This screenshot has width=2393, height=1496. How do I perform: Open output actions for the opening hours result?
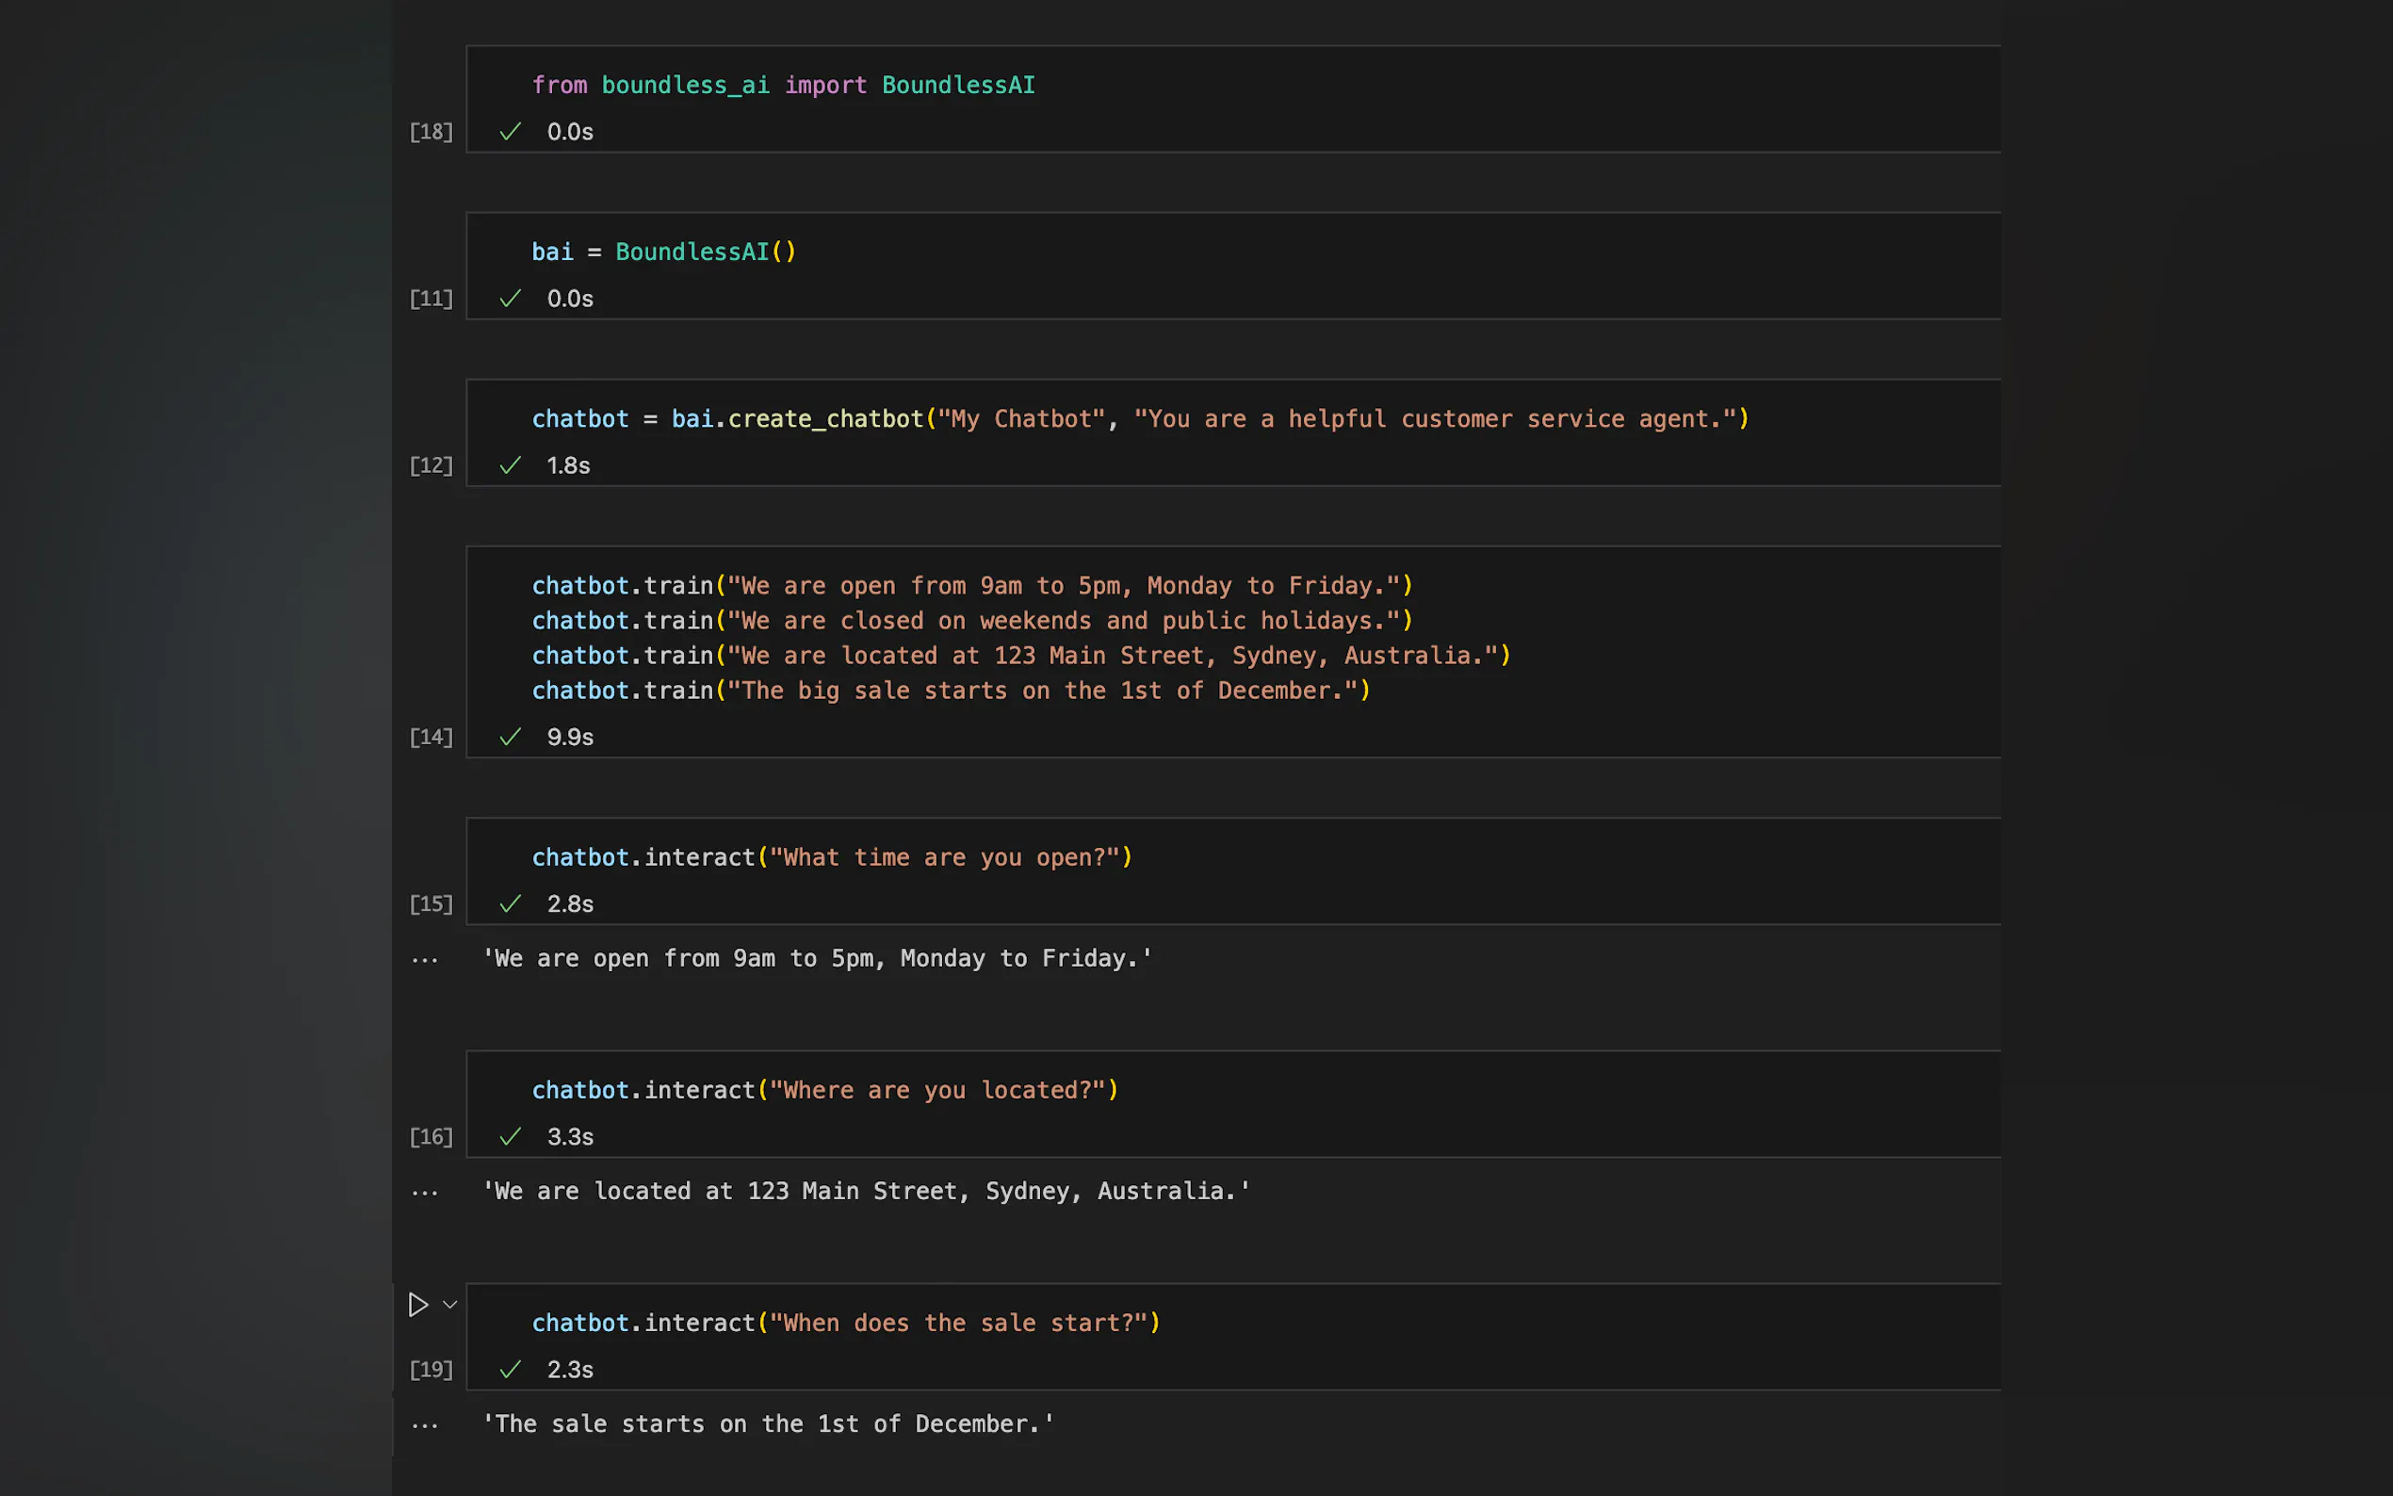(x=424, y=960)
